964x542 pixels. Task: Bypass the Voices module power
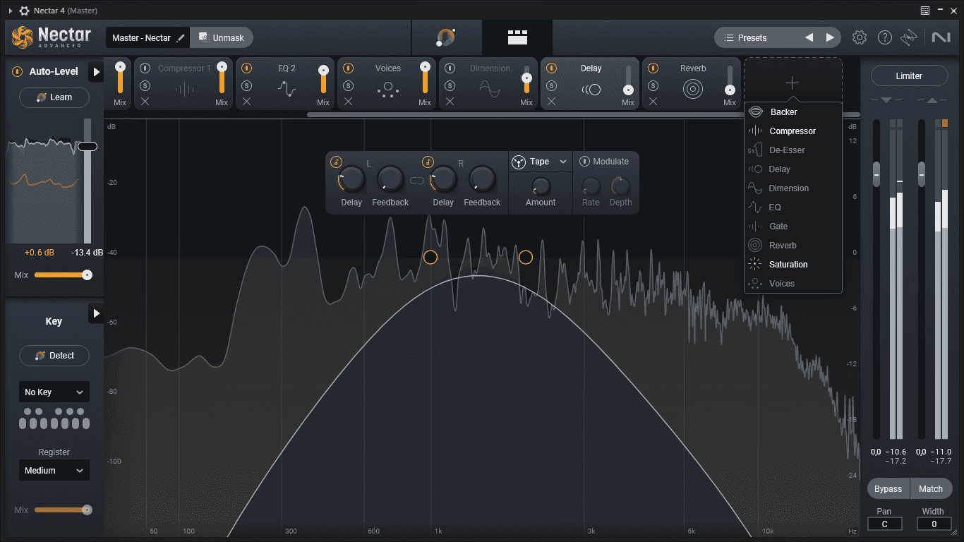click(x=348, y=68)
